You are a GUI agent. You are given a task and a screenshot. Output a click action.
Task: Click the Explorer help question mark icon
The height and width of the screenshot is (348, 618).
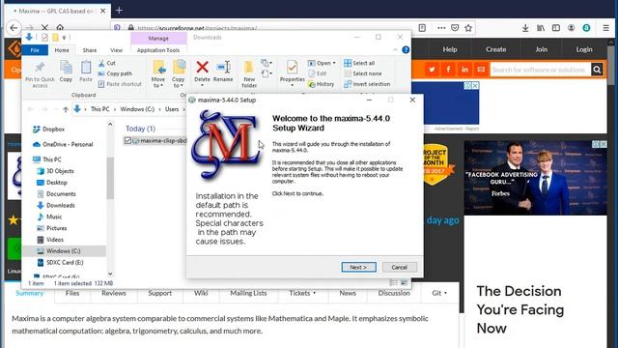[406, 49]
